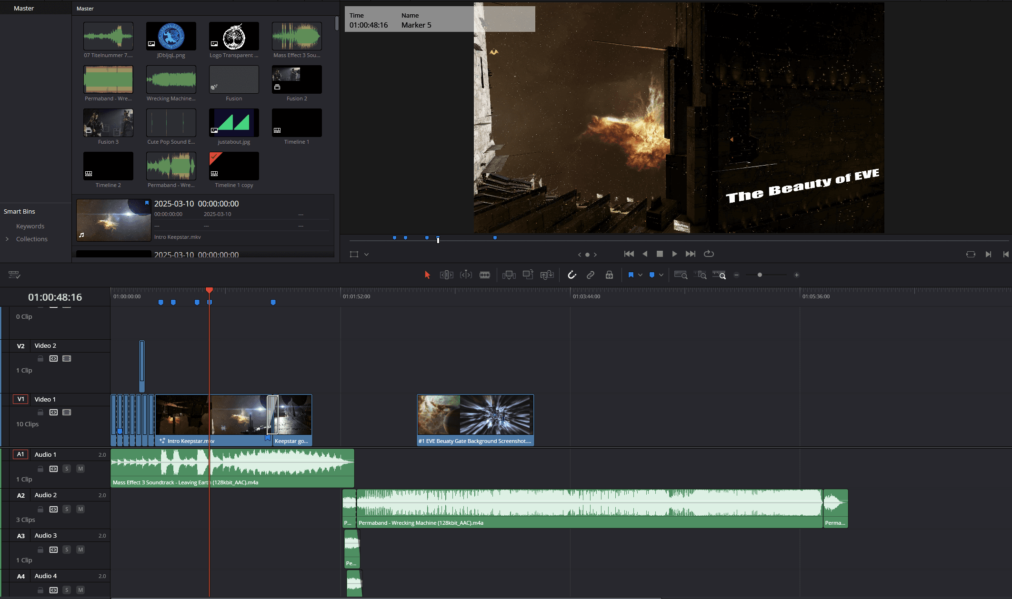This screenshot has height=599, width=1012.
Task: Lock the Video 2 track
Action: pos(40,359)
